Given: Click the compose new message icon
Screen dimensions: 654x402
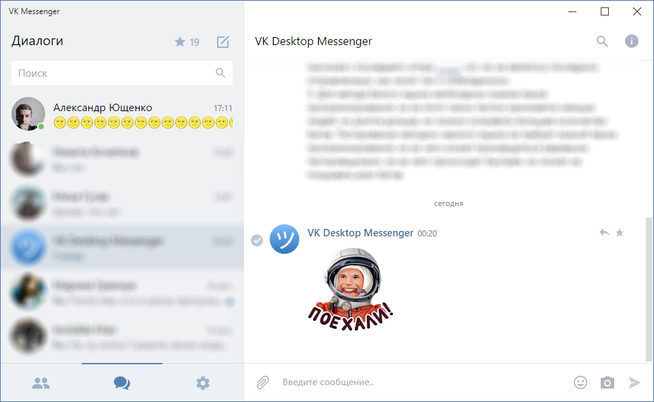Looking at the screenshot, I should click(222, 42).
